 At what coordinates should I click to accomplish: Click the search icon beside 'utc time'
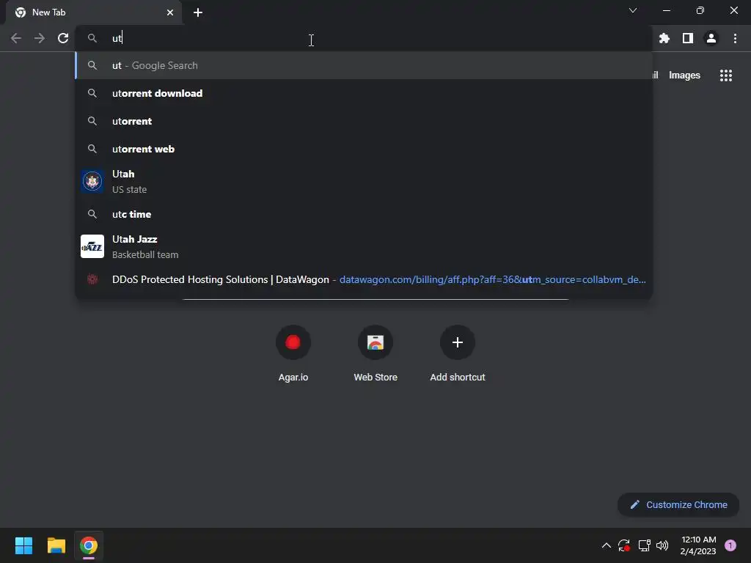click(92, 214)
